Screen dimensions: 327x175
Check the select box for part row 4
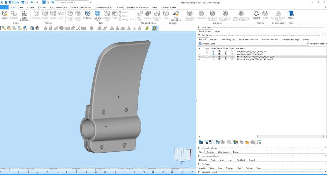(x=207, y=59)
